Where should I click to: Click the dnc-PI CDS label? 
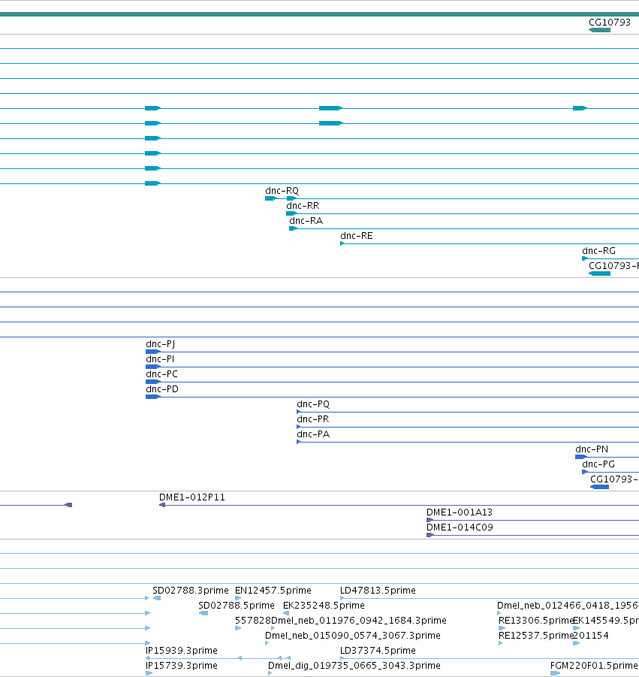(160, 359)
